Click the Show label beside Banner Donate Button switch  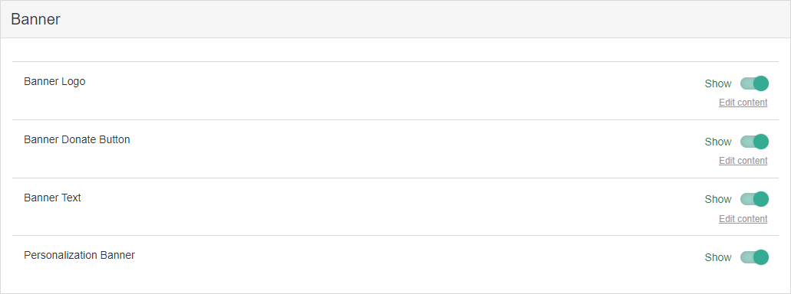click(718, 142)
